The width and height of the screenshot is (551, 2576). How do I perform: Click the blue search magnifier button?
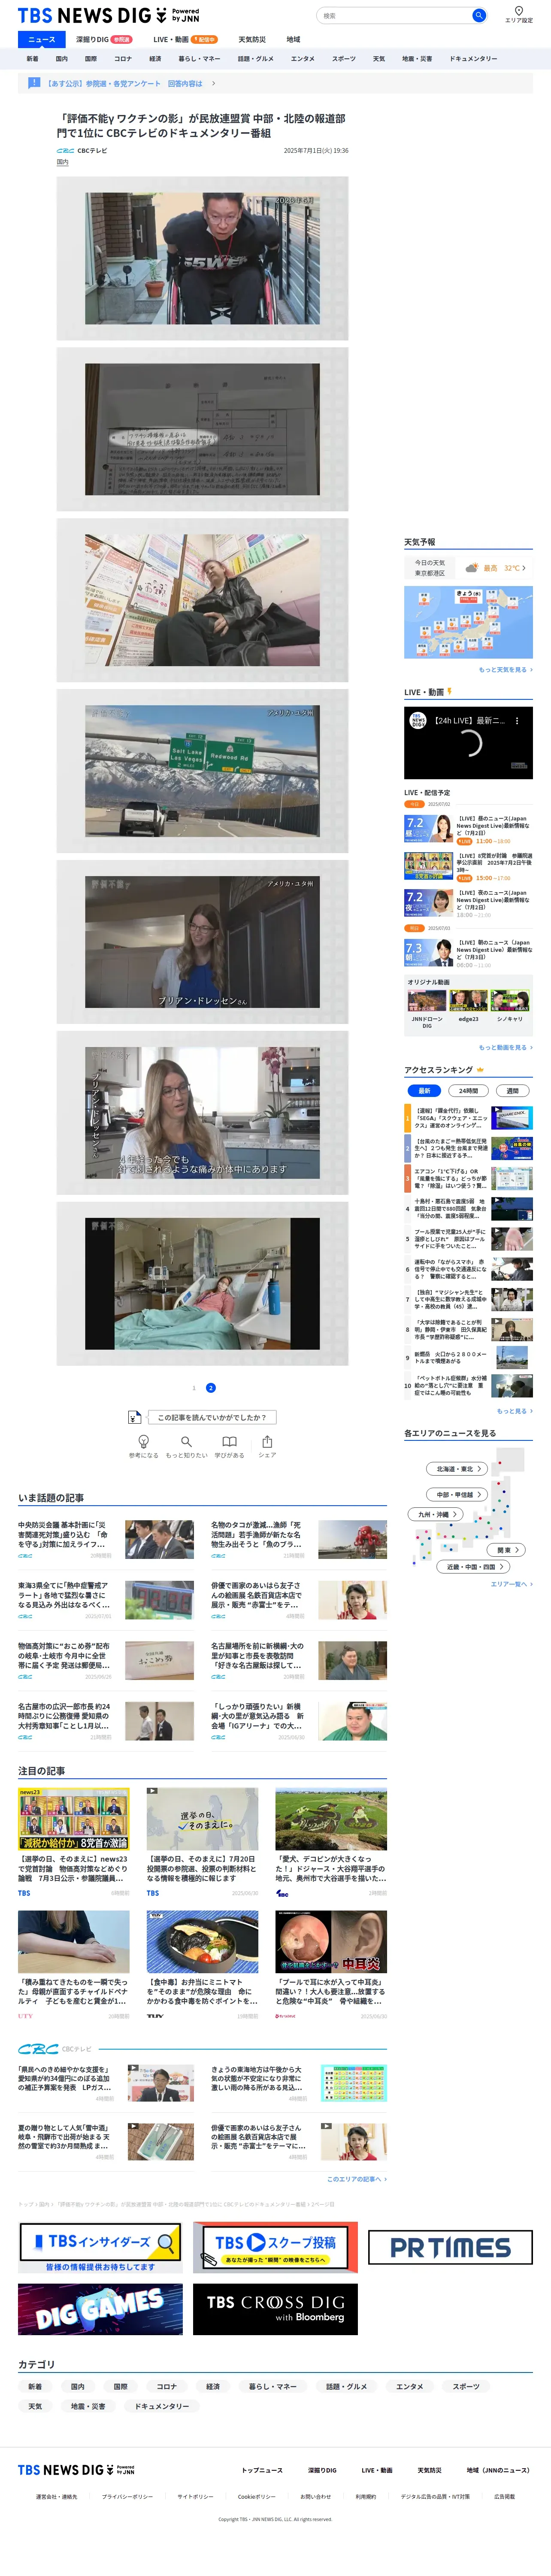click(x=478, y=15)
